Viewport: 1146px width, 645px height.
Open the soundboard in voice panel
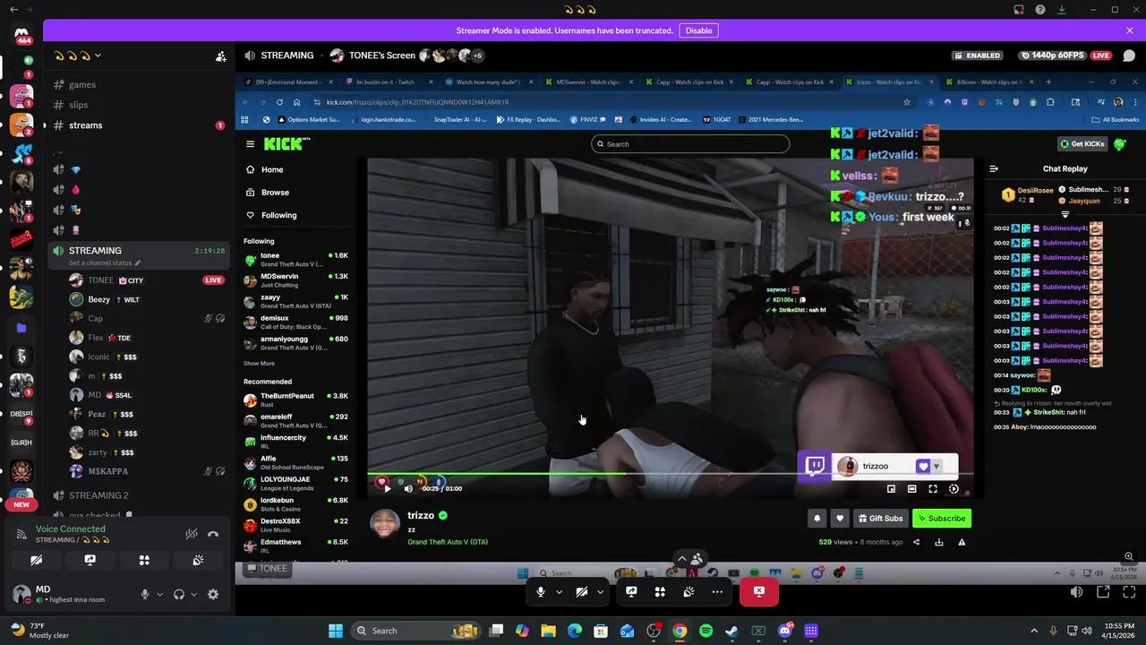pos(198,560)
